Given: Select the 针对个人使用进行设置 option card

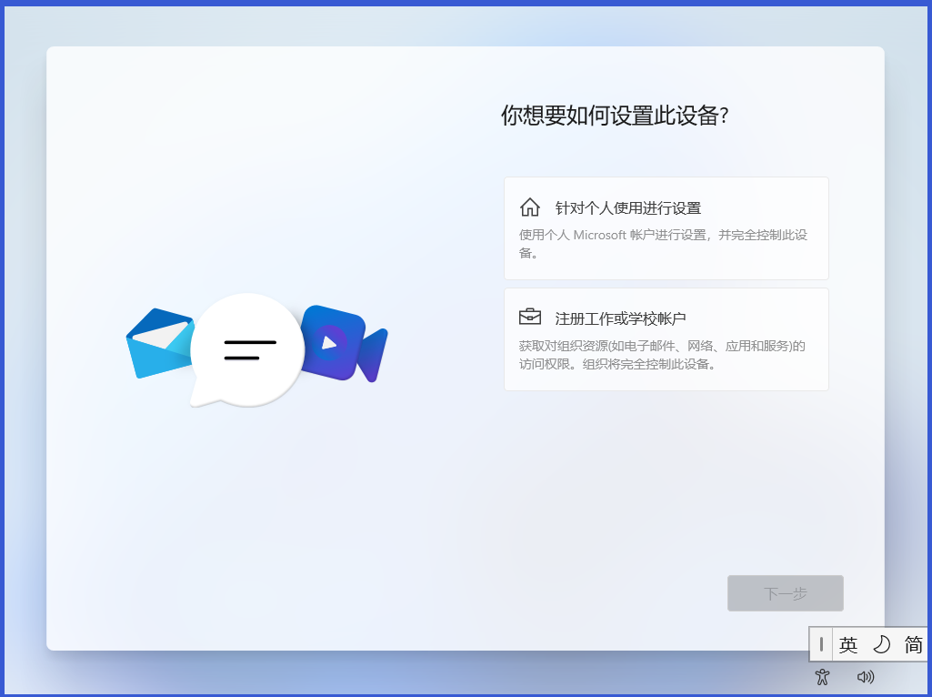Looking at the screenshot, I should point(666,227).
